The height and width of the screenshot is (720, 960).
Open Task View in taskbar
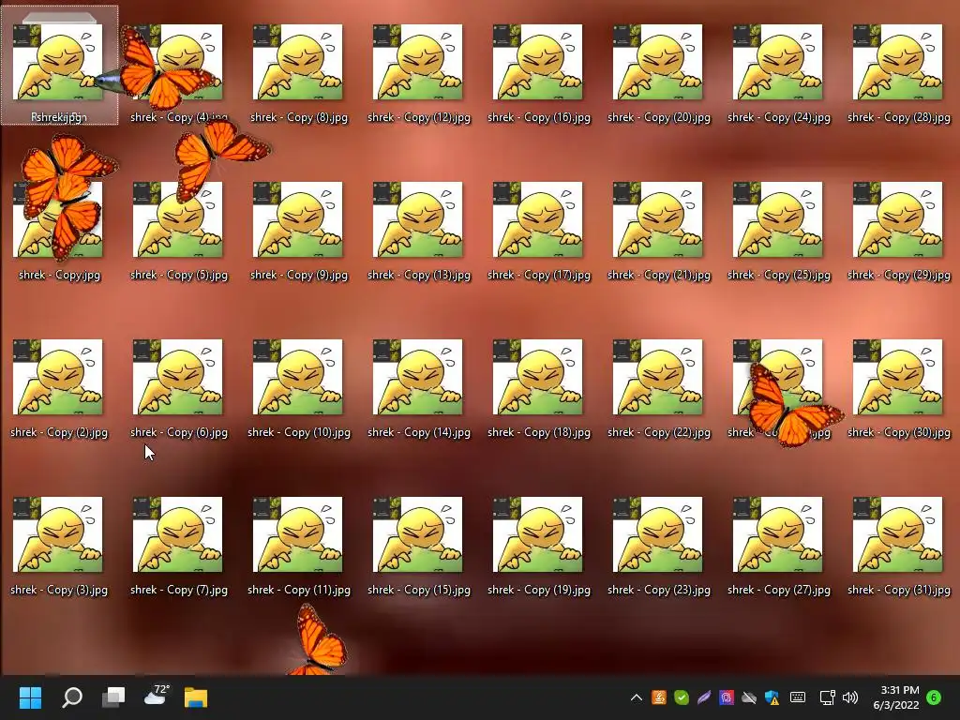(x=113, y=697)
